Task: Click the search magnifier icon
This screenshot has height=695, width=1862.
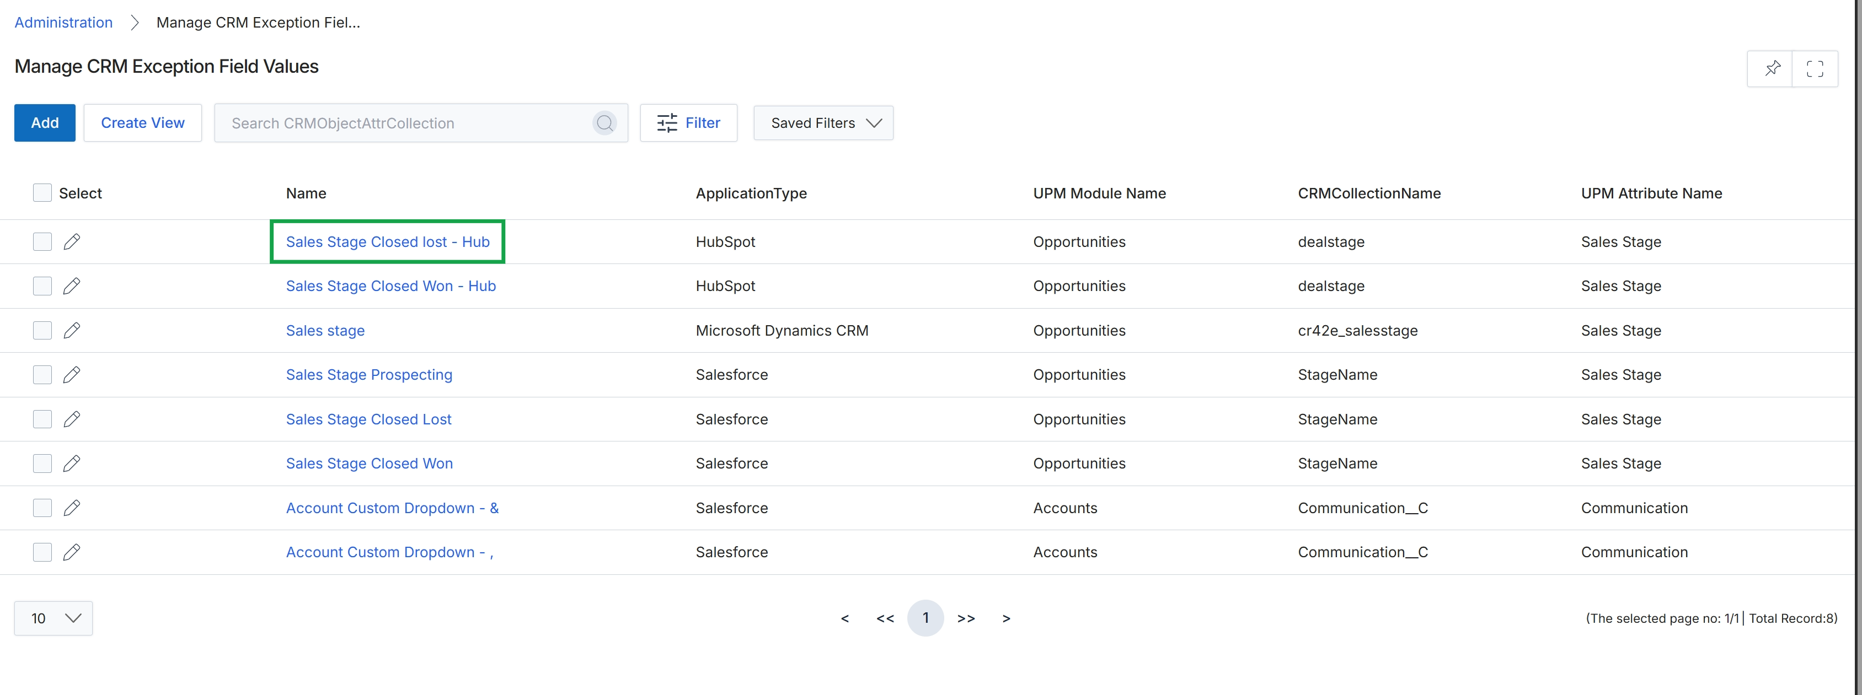Action: tap(605, 123)
